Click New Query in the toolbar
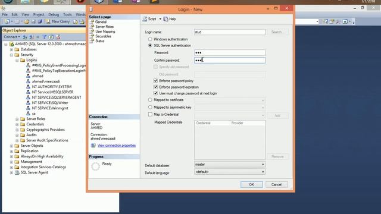Screen dimensions: 381x214 (58, 21)
